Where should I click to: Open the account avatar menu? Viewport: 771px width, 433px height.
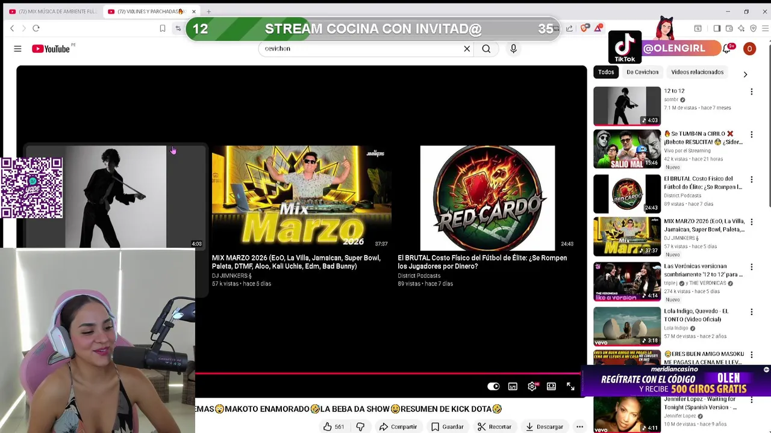click(x=749, y=49)
